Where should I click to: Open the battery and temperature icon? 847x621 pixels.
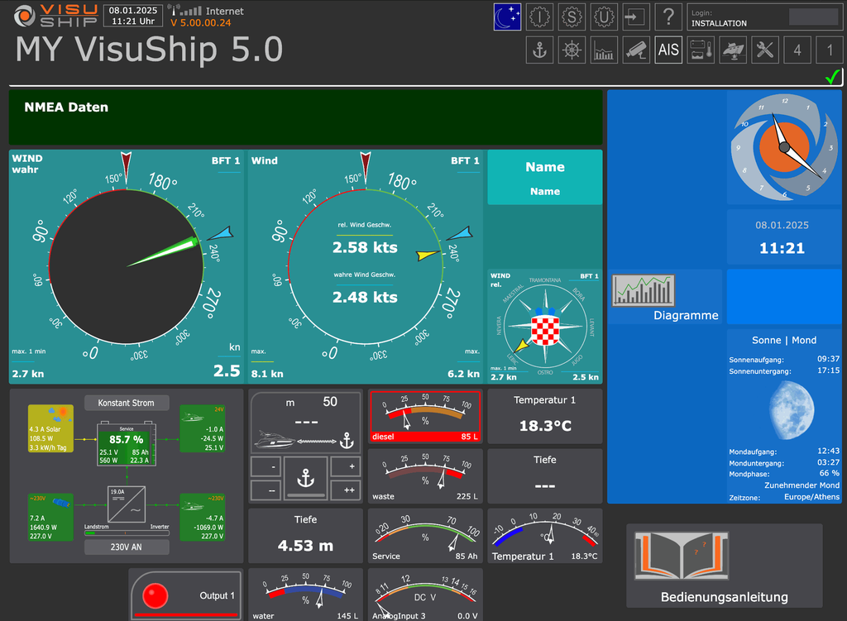tap(701, 50)
